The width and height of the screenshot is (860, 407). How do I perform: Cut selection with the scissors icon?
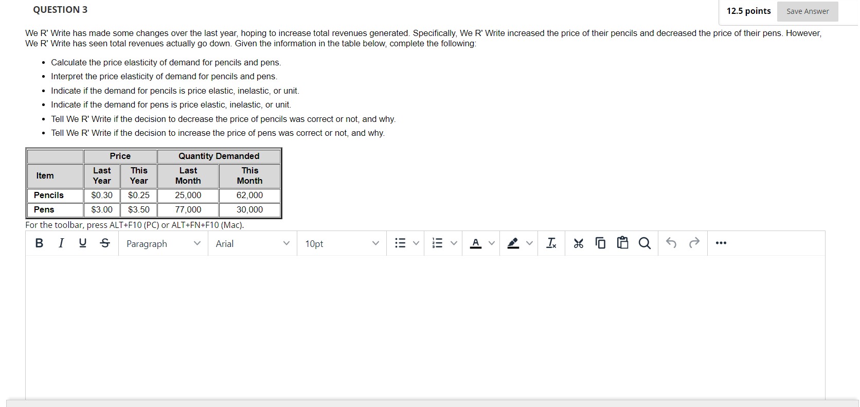(579, 243)
